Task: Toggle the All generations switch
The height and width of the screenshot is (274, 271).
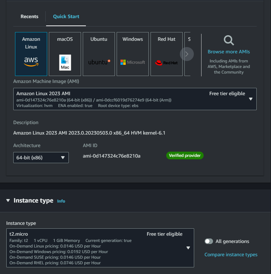Action: coord(209,241)
